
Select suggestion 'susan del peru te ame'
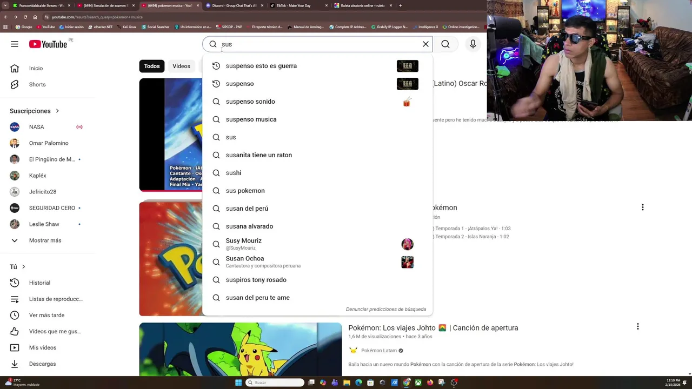point(317,298)
